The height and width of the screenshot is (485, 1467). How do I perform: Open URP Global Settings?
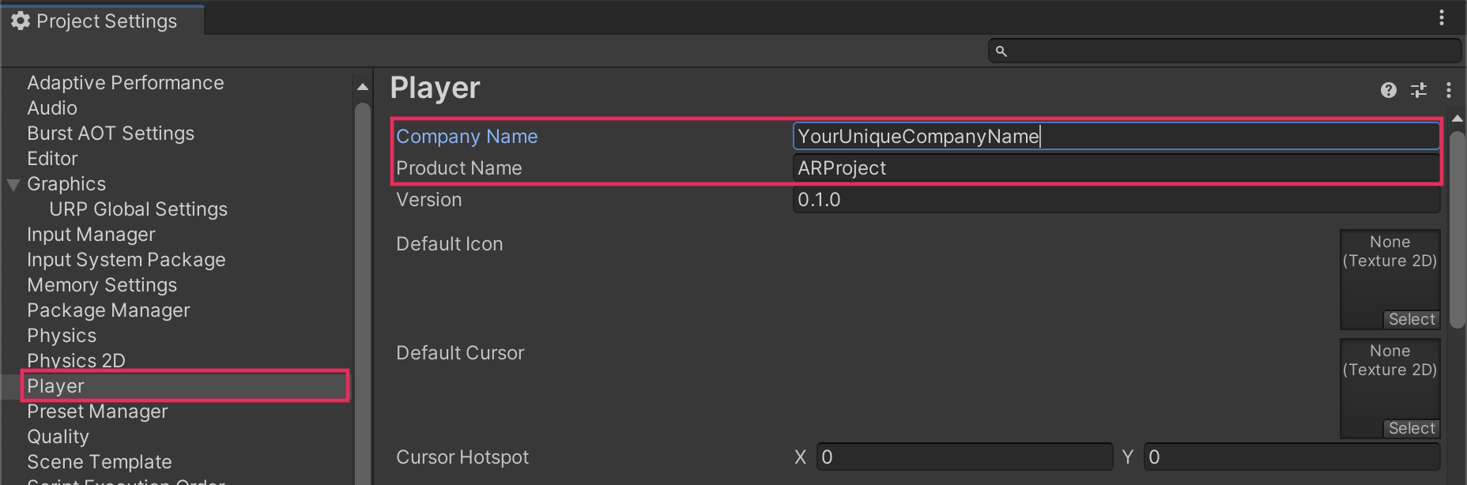(138, 209)
